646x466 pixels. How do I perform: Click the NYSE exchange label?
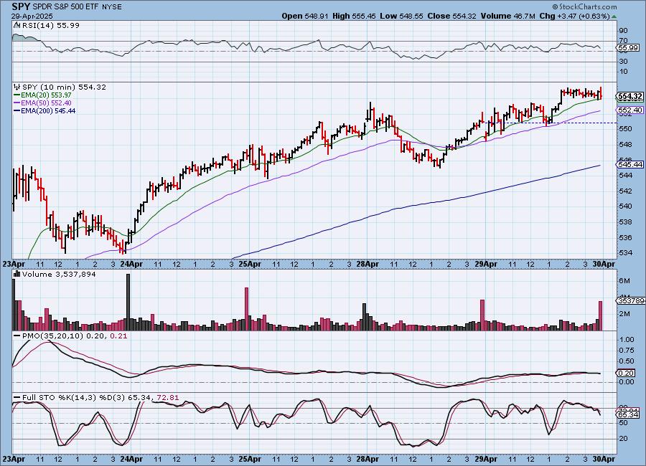tap(111, 7)
